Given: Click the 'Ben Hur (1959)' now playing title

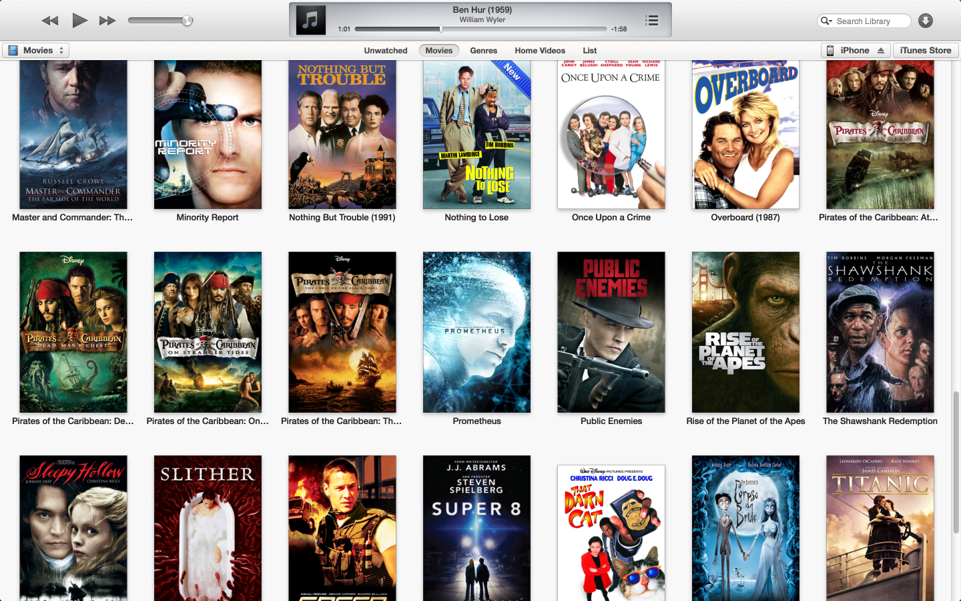Looking at the screenshot, I should [x=482, y=10].
